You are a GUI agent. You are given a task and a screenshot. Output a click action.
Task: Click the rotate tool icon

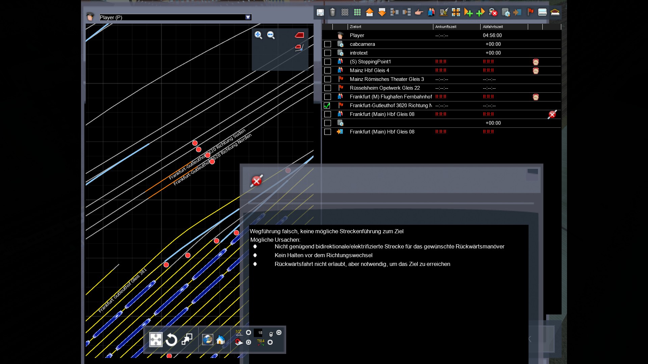pyautogui.click(x=171, y=340)
